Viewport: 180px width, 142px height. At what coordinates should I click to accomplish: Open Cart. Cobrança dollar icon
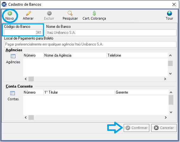pos(94,13)
